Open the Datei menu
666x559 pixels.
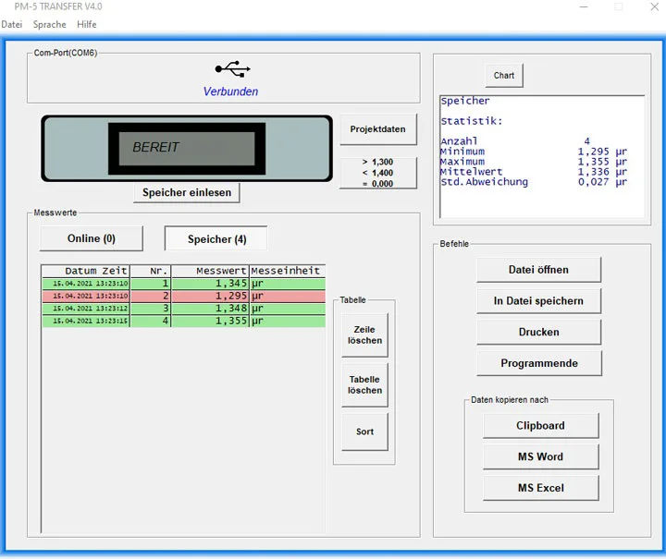tap(11, 24)
